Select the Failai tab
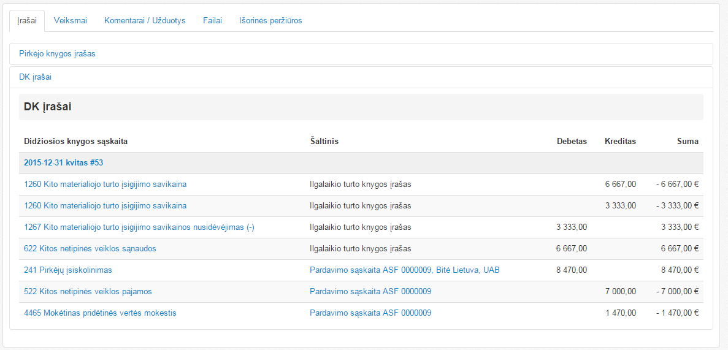Screen dimensions: 728x350 (212, 20)
